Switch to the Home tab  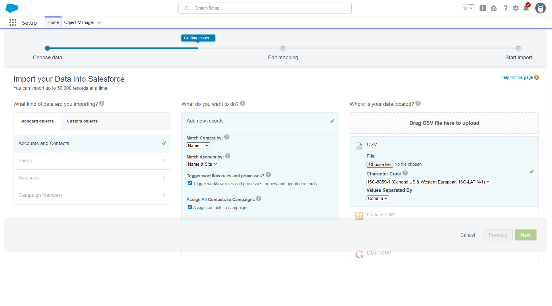[53, 22]
